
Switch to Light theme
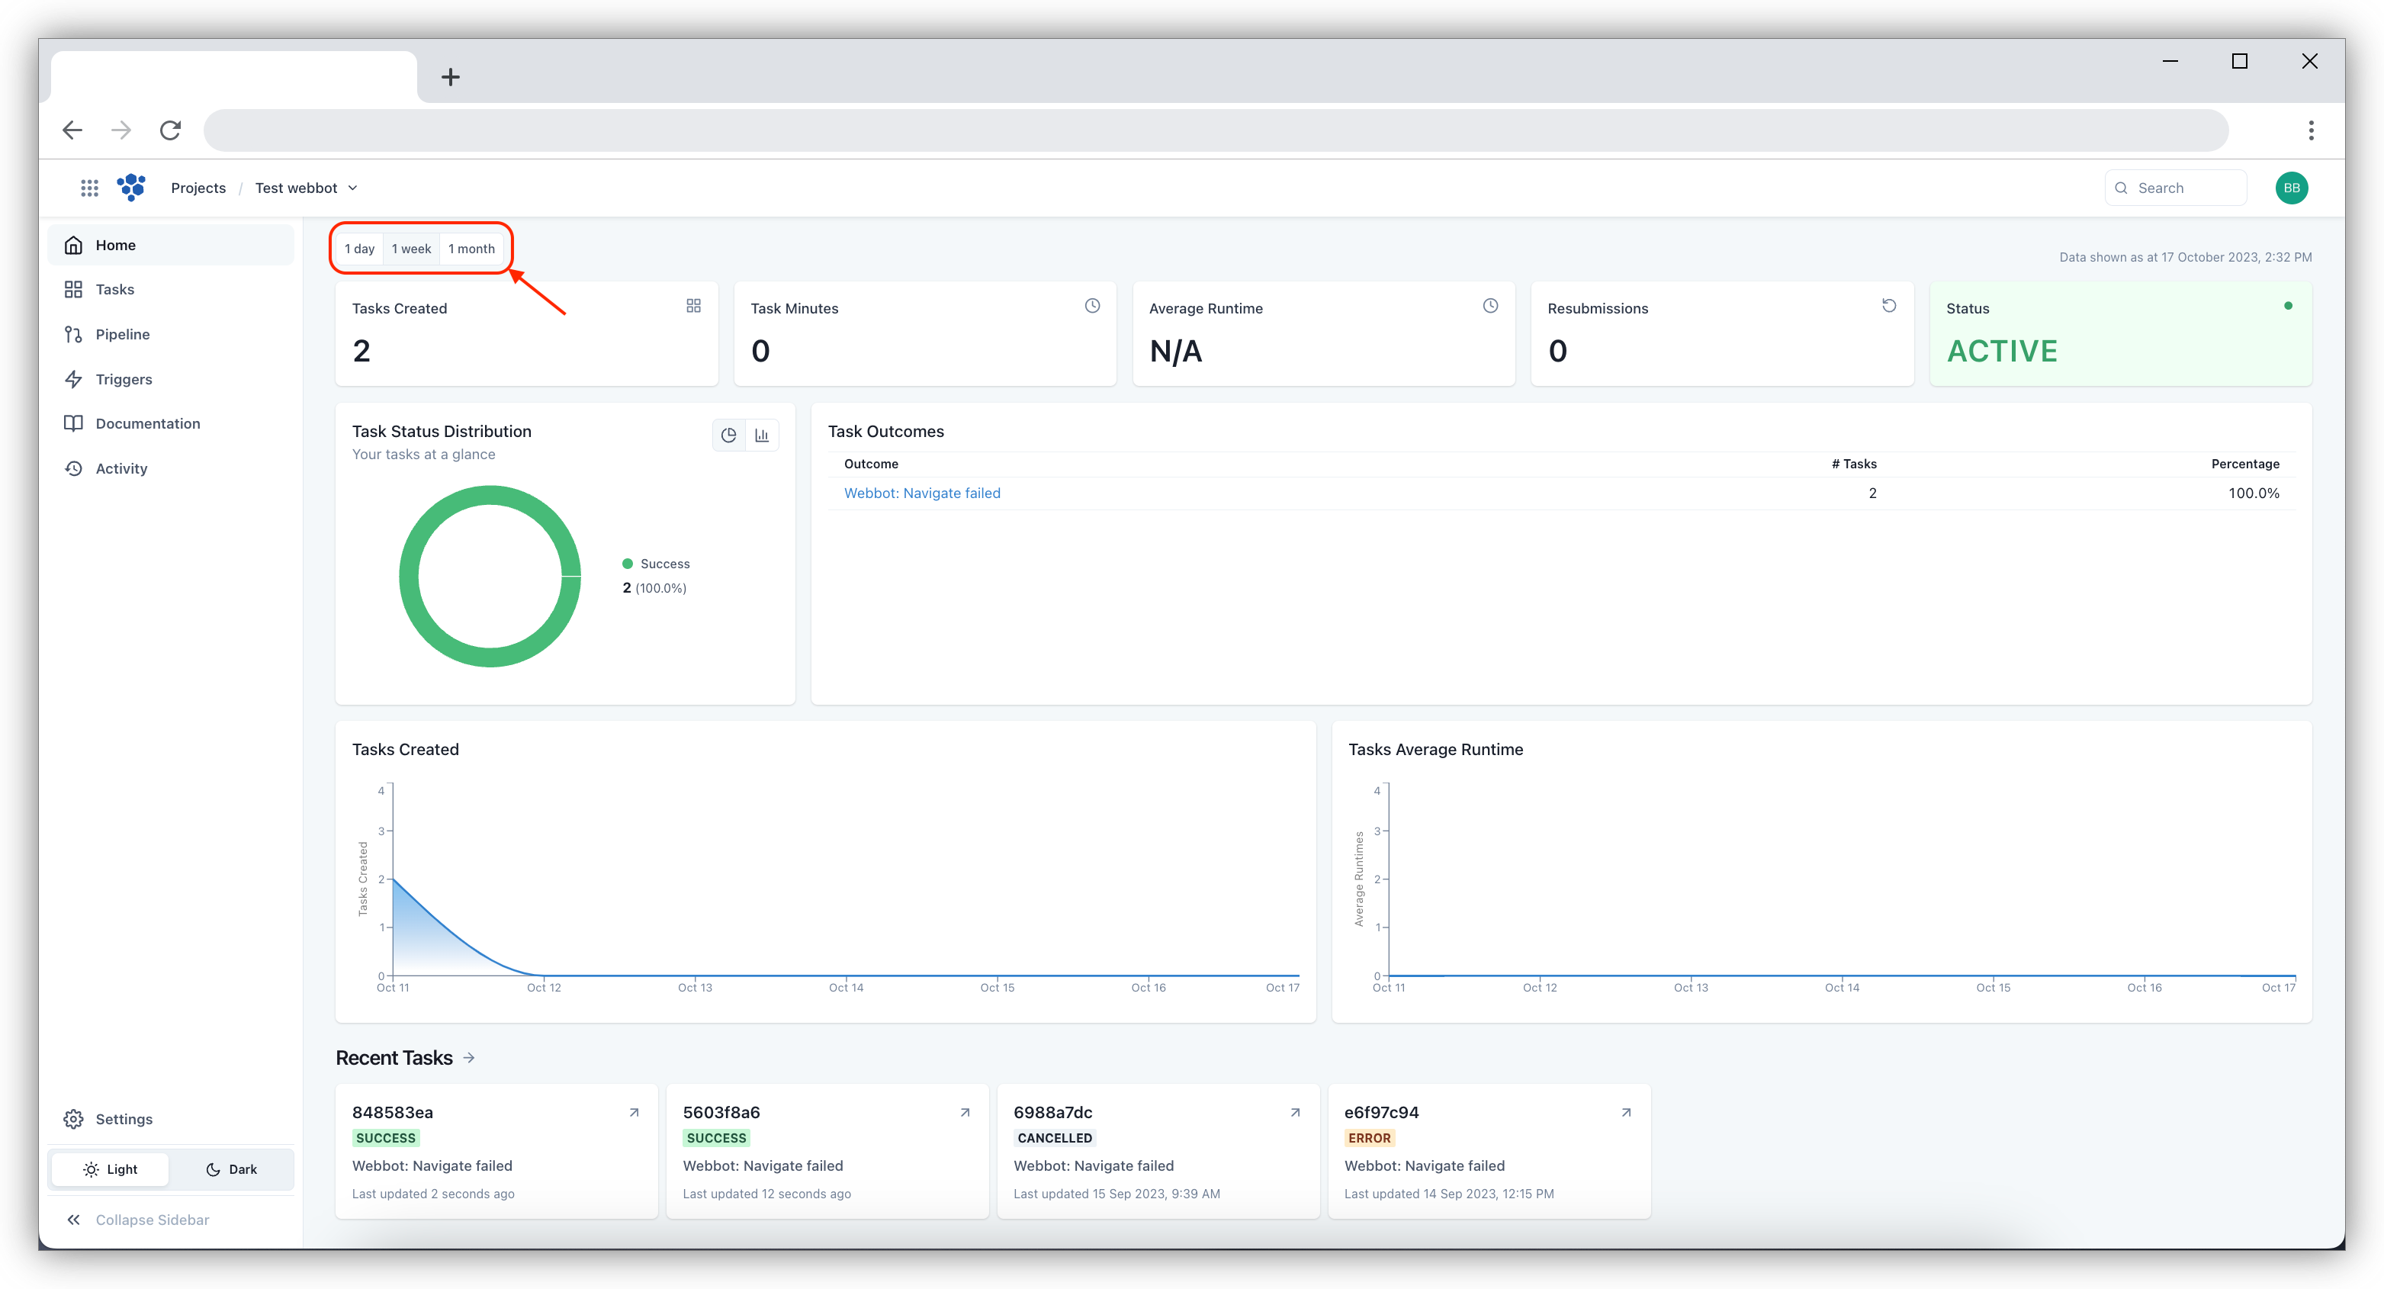[x=110, y=1168]
